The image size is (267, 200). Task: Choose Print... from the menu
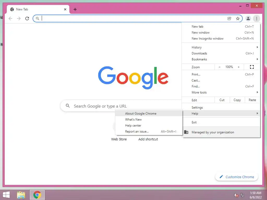coord(221,74)
